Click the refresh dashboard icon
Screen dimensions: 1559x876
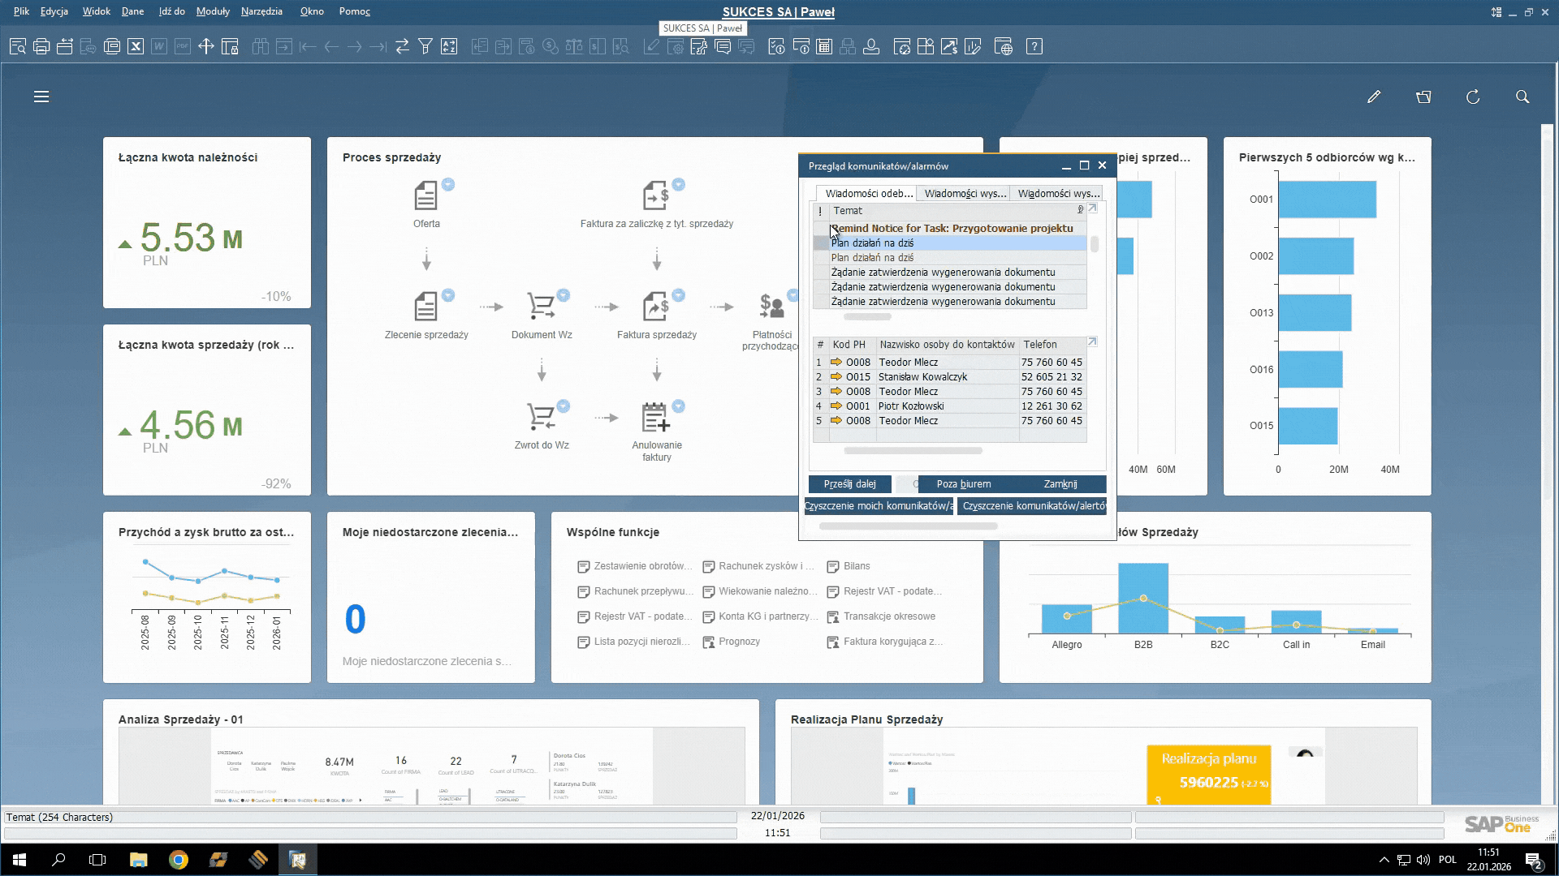(1473, 97)
